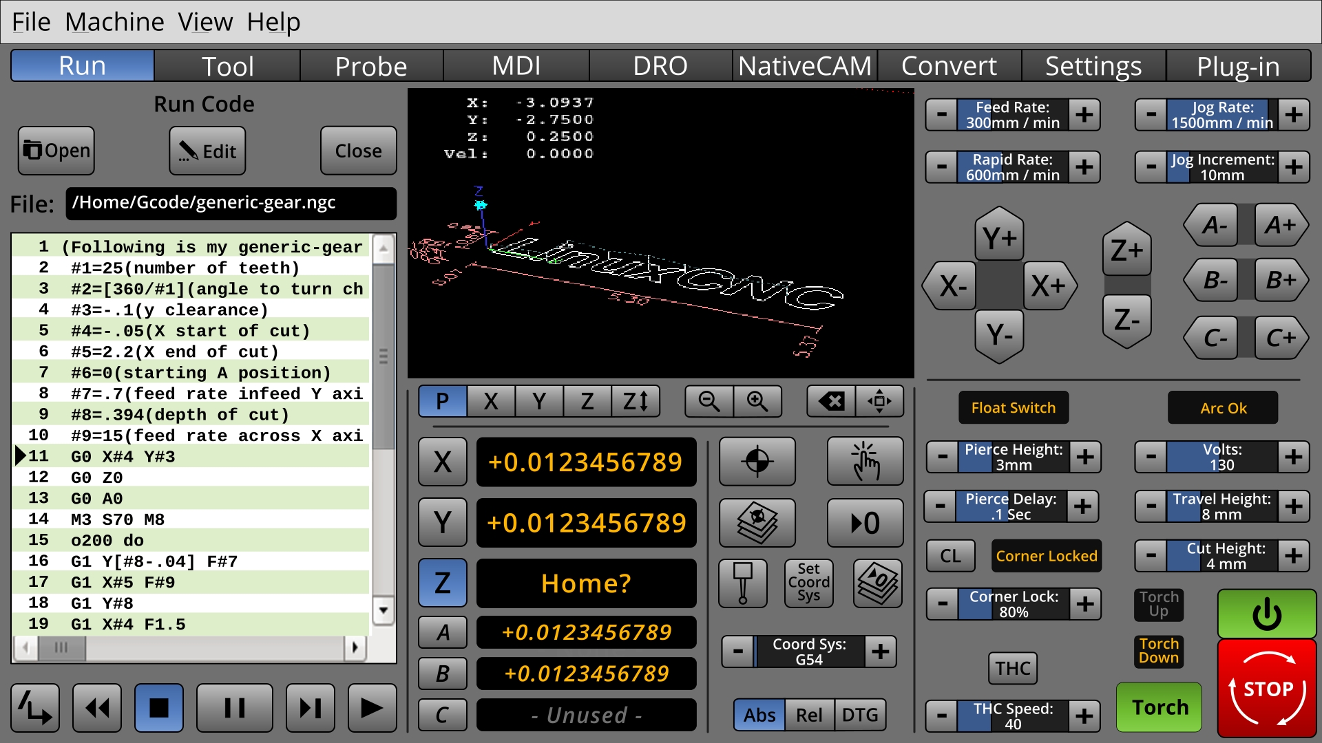Viewport: 1322px width, 743px height.
Task: Zoom out the toolpath preview
Action: 709,401
